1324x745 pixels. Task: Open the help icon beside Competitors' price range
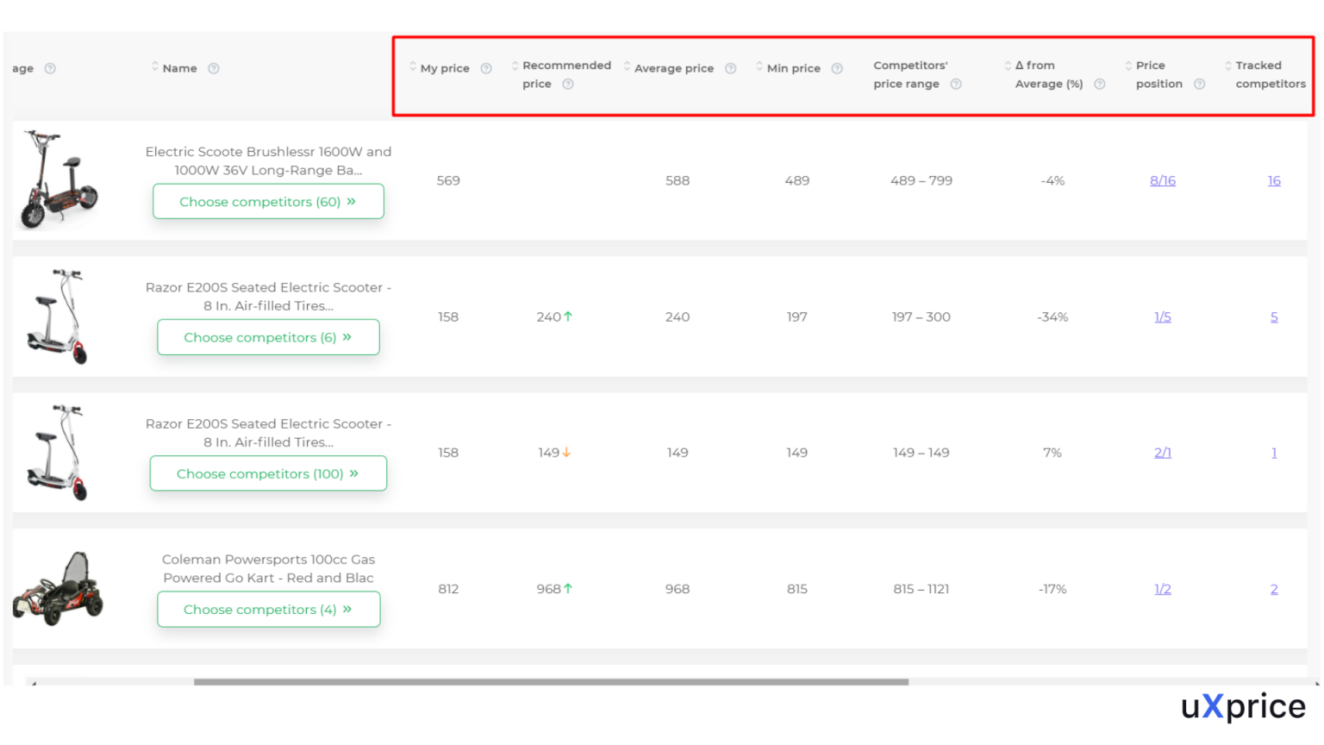pos(956,85)
